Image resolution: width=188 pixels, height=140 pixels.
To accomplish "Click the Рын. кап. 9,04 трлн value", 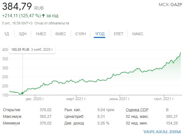I will (x=106, y=110).
